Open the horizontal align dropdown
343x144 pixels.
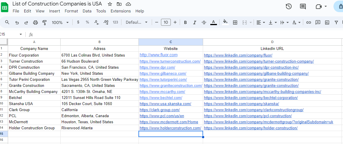pos(260,23)
